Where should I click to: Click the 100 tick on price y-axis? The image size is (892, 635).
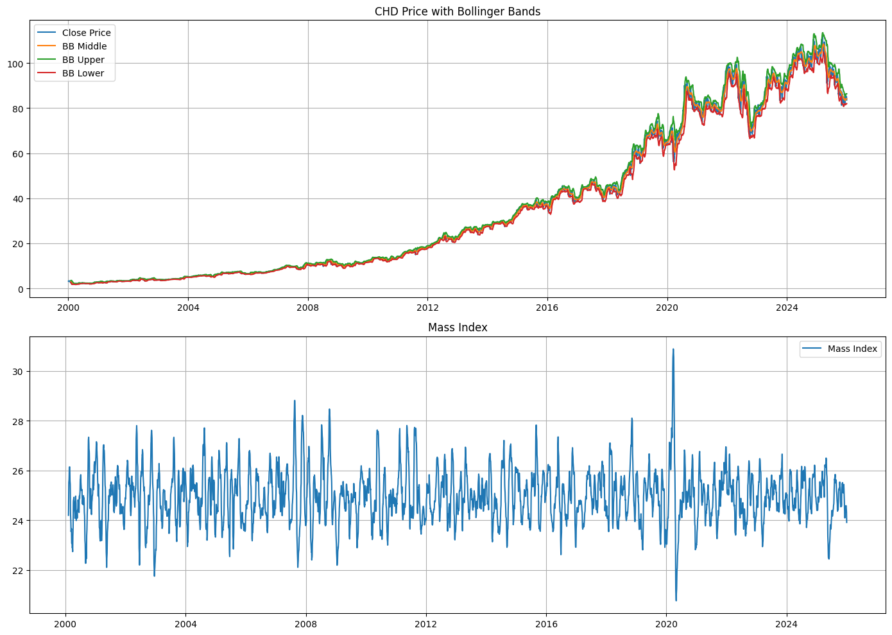16,64
